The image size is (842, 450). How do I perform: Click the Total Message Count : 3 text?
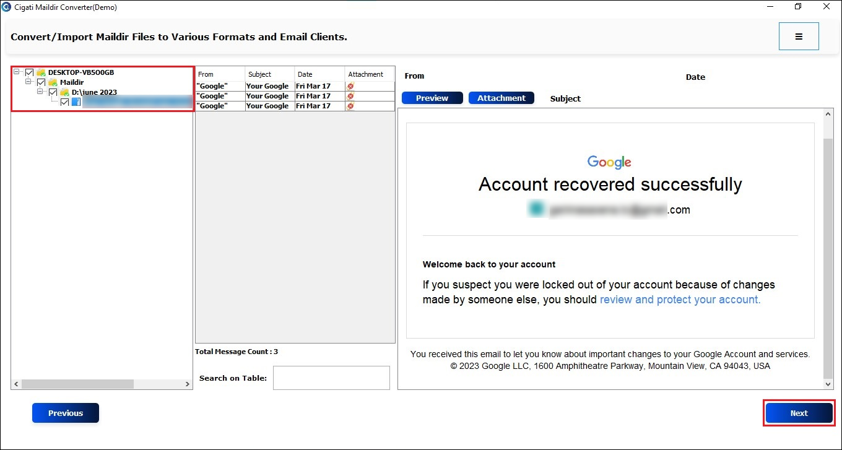[237, 352]
